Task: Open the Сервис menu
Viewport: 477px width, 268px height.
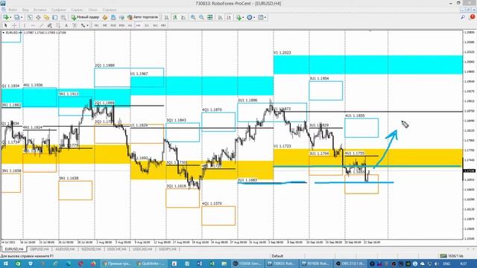Action: [x=77, y=10]
